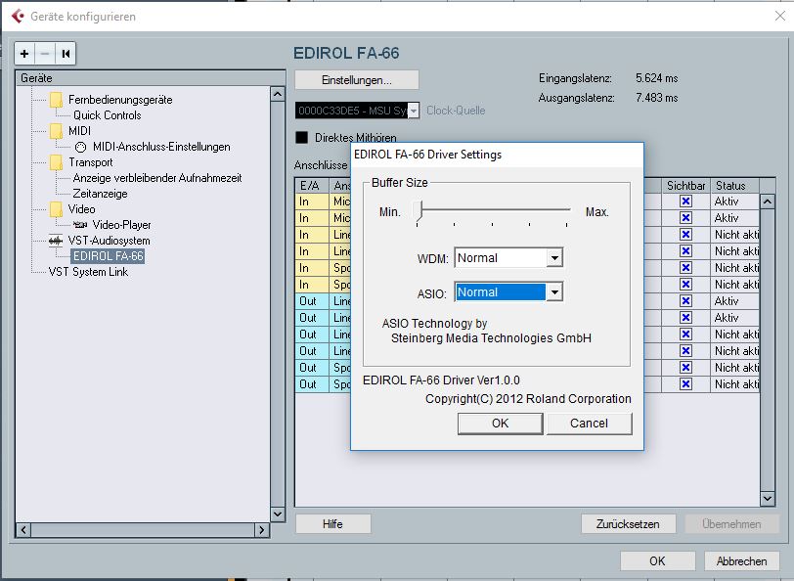Open MIDI-Anschluss-Einstellungen in the tree

[161, 147]
